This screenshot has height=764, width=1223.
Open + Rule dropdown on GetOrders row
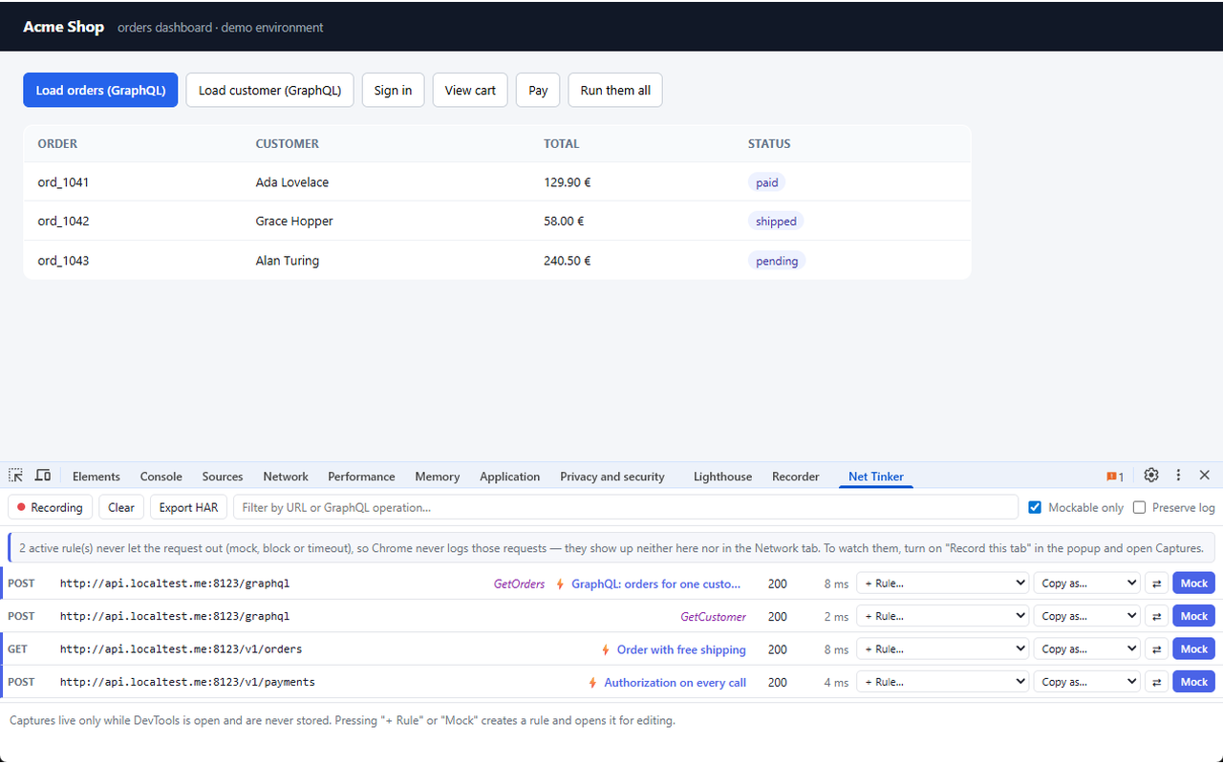tap(942, 584)
